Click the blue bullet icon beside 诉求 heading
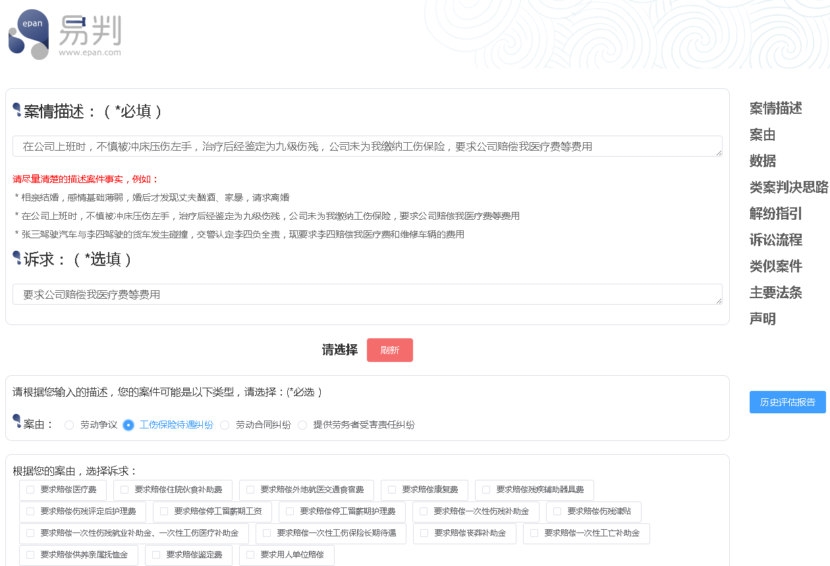The height and width of the screenshot is (566, 830). pyautogui.click(x=17, y=258)
